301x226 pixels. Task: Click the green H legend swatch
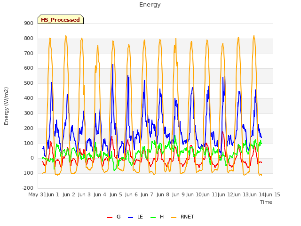(x=153, y=218)
